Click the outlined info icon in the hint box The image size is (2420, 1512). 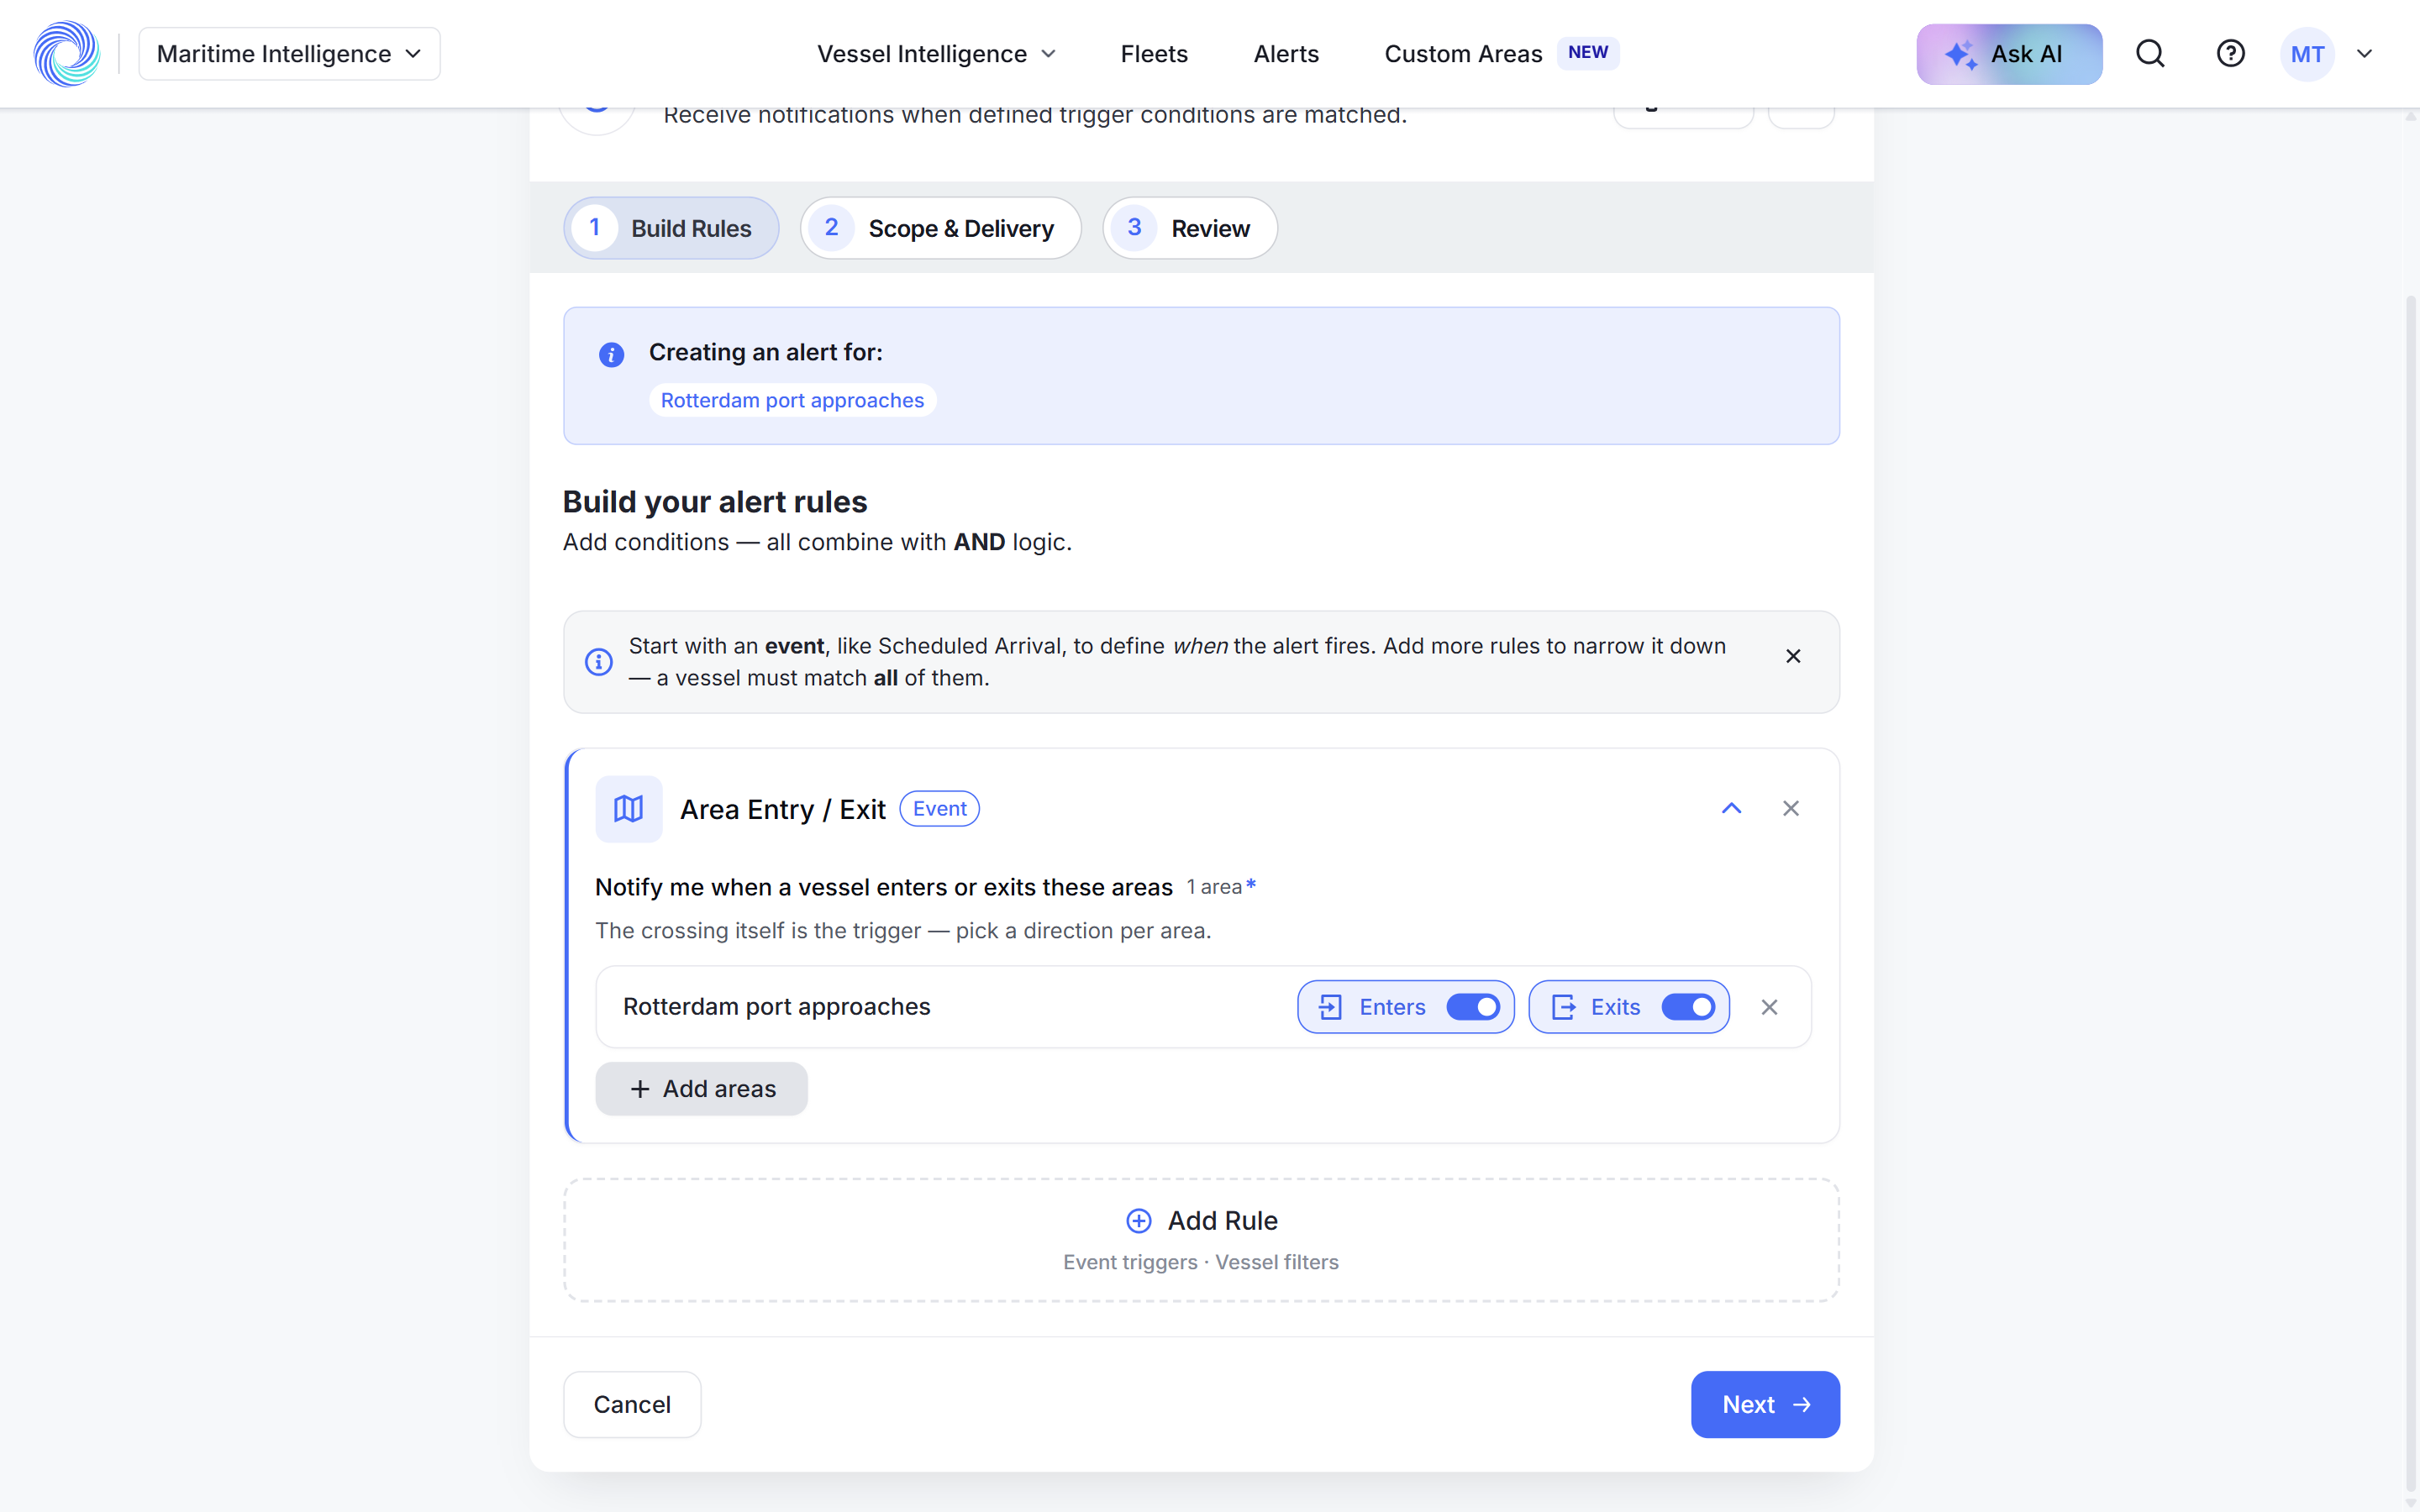tap(598, 662)
